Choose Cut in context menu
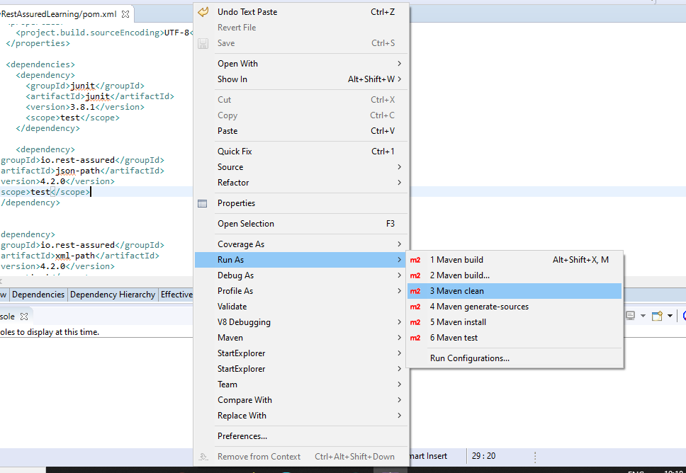Viewport: 686px width, 473px height. 301,100
